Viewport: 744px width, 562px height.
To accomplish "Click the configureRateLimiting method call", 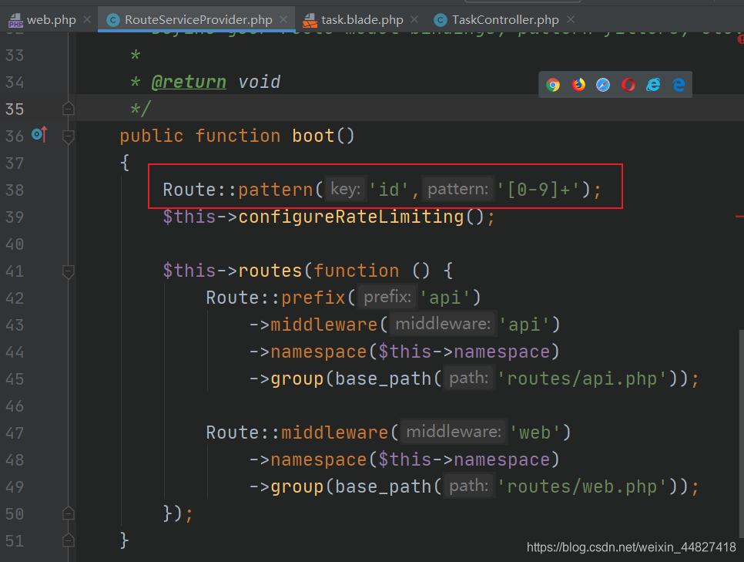I will [x=350, y=217].
